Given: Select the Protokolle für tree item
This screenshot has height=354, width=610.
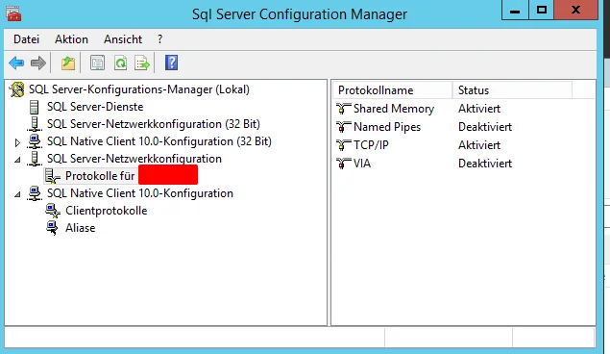Looking at the screenshot, I should (x=100, y=176).
